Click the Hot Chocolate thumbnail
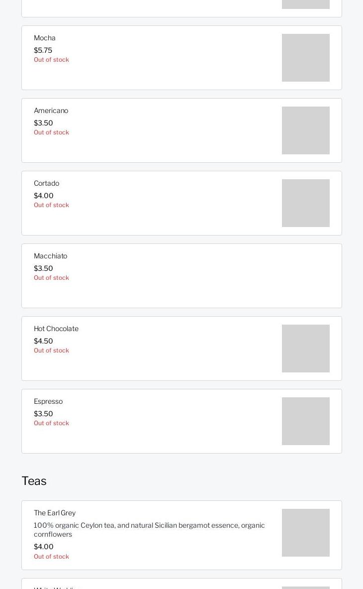Viewport: 363px width, 589px height. click(305, 349)
